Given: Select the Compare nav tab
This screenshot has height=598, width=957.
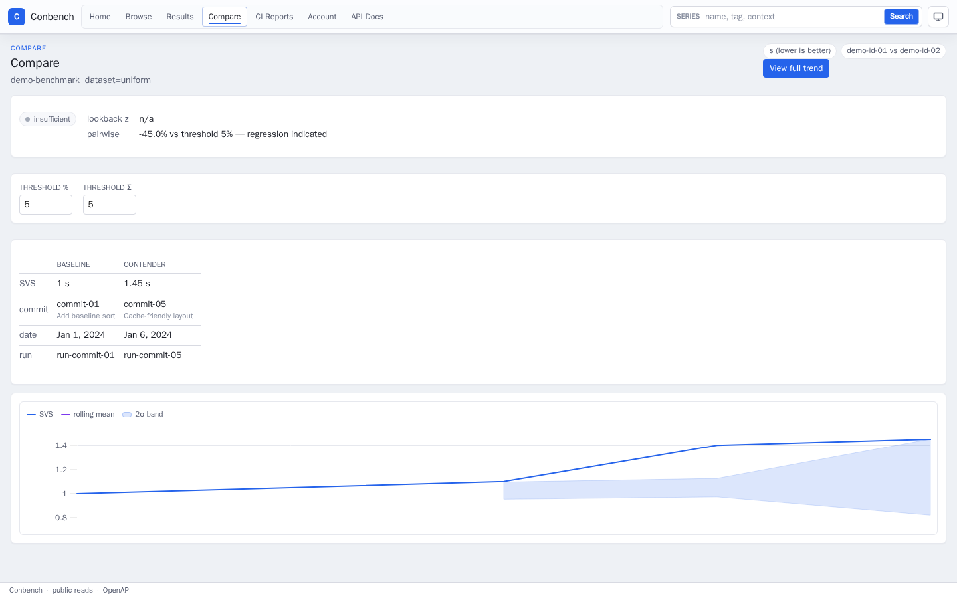Looking at the screenshot, I should pos(225,17).
